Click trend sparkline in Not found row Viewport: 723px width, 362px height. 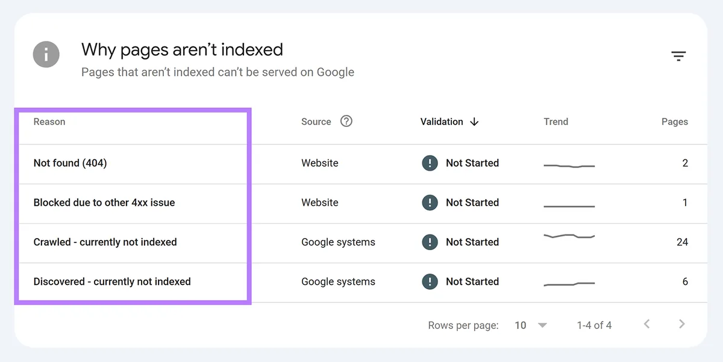pyautogui.click(x=569, y=165)
